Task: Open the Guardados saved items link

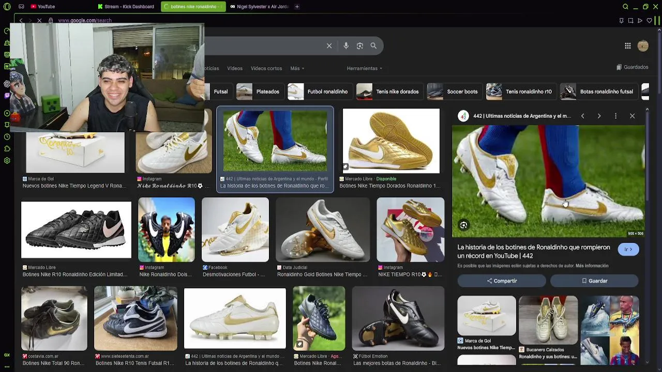Action: [632, 67]
